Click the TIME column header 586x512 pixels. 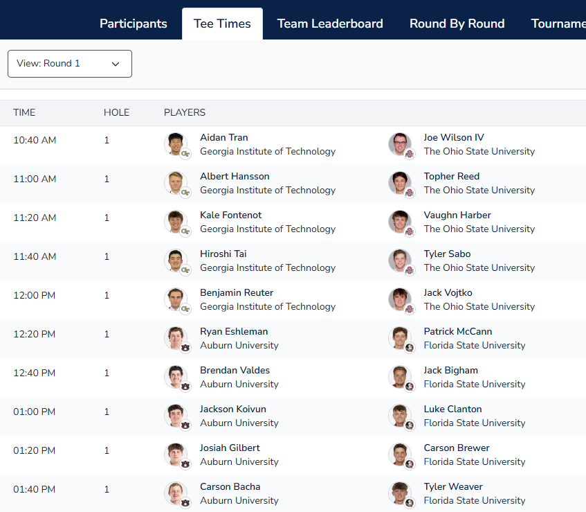24,112
